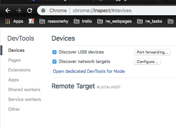The image size is (176, 128).
Task: Go back with the browser back arrow
Action: (x=8, y=10)
